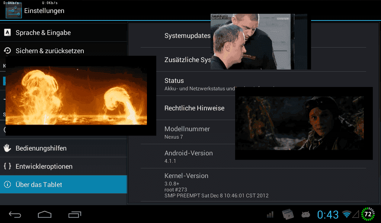Image resolution: width=381 pixels, height=223 pixels.
Task: Tap the dark soldier movie video window
Action: point(304,123)
